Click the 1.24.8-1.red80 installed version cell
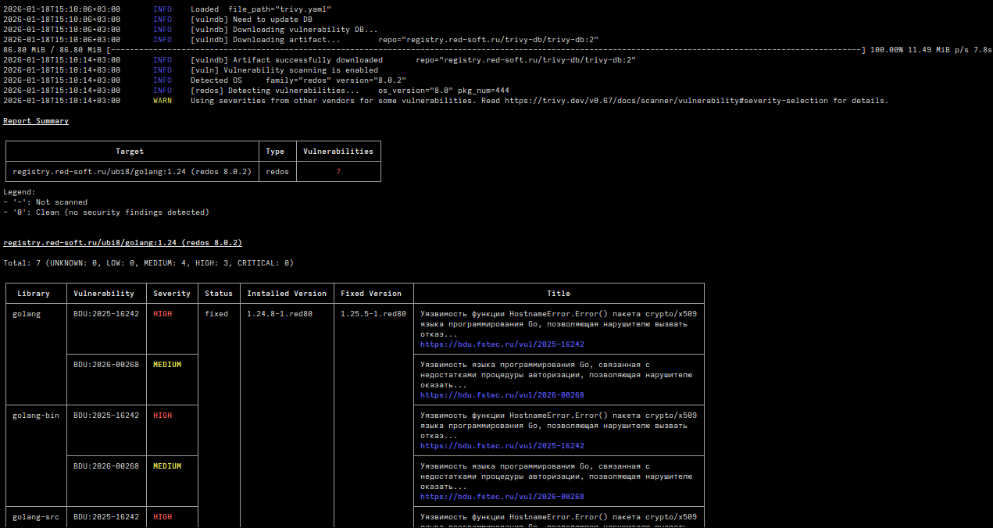The height and width of the screenshot is (528, 993). [280, 314]
